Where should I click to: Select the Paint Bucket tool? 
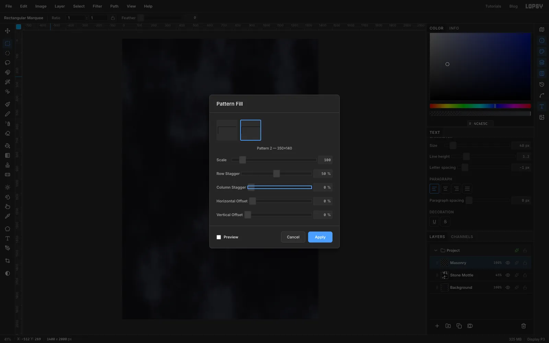(x=7, y=146)
